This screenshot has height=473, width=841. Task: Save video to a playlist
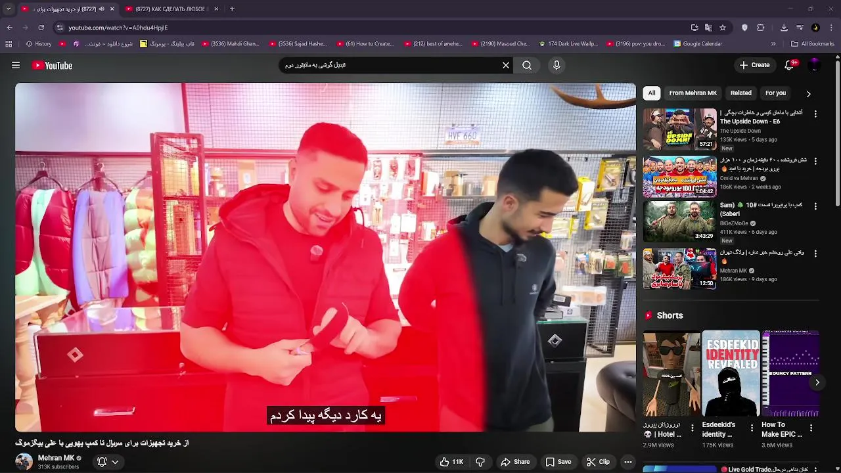(x=558, y=462)
